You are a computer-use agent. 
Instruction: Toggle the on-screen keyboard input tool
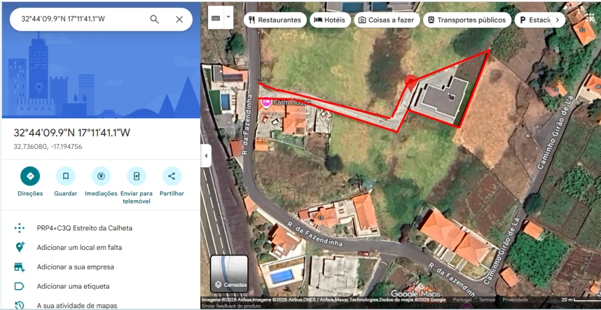[216, 18]
